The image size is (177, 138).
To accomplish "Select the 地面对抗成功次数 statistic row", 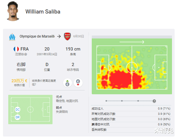I will coord(131,119).
